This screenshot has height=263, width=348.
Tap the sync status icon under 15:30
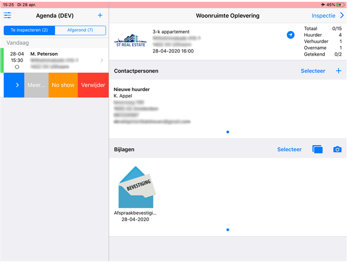click(x=17, y=67)
